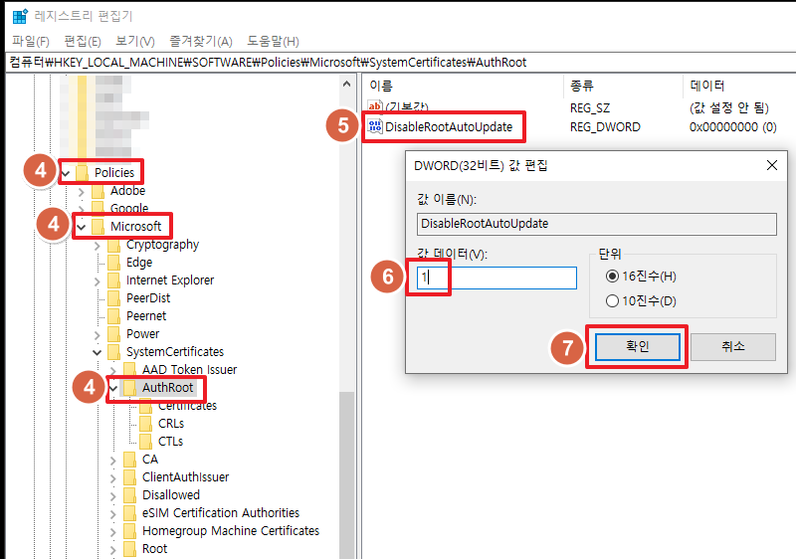Click the Edge folder icon
Screen dimensions: 796x559
[x=114, y=263]
